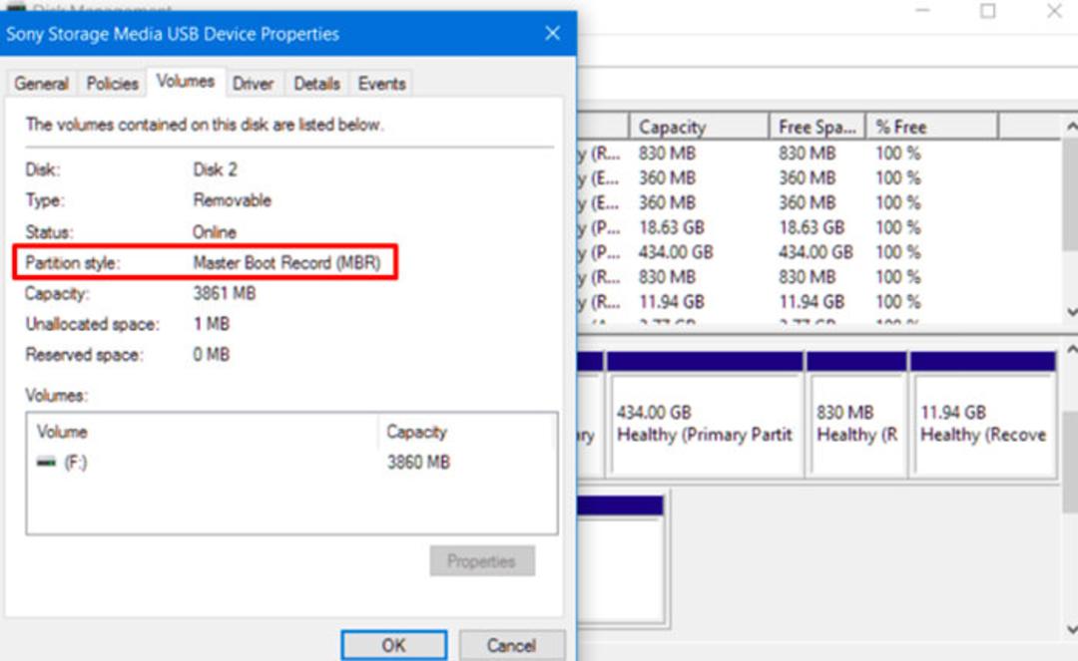Open the Driver tab
The image size is (1078, 661).
point(253,84)
